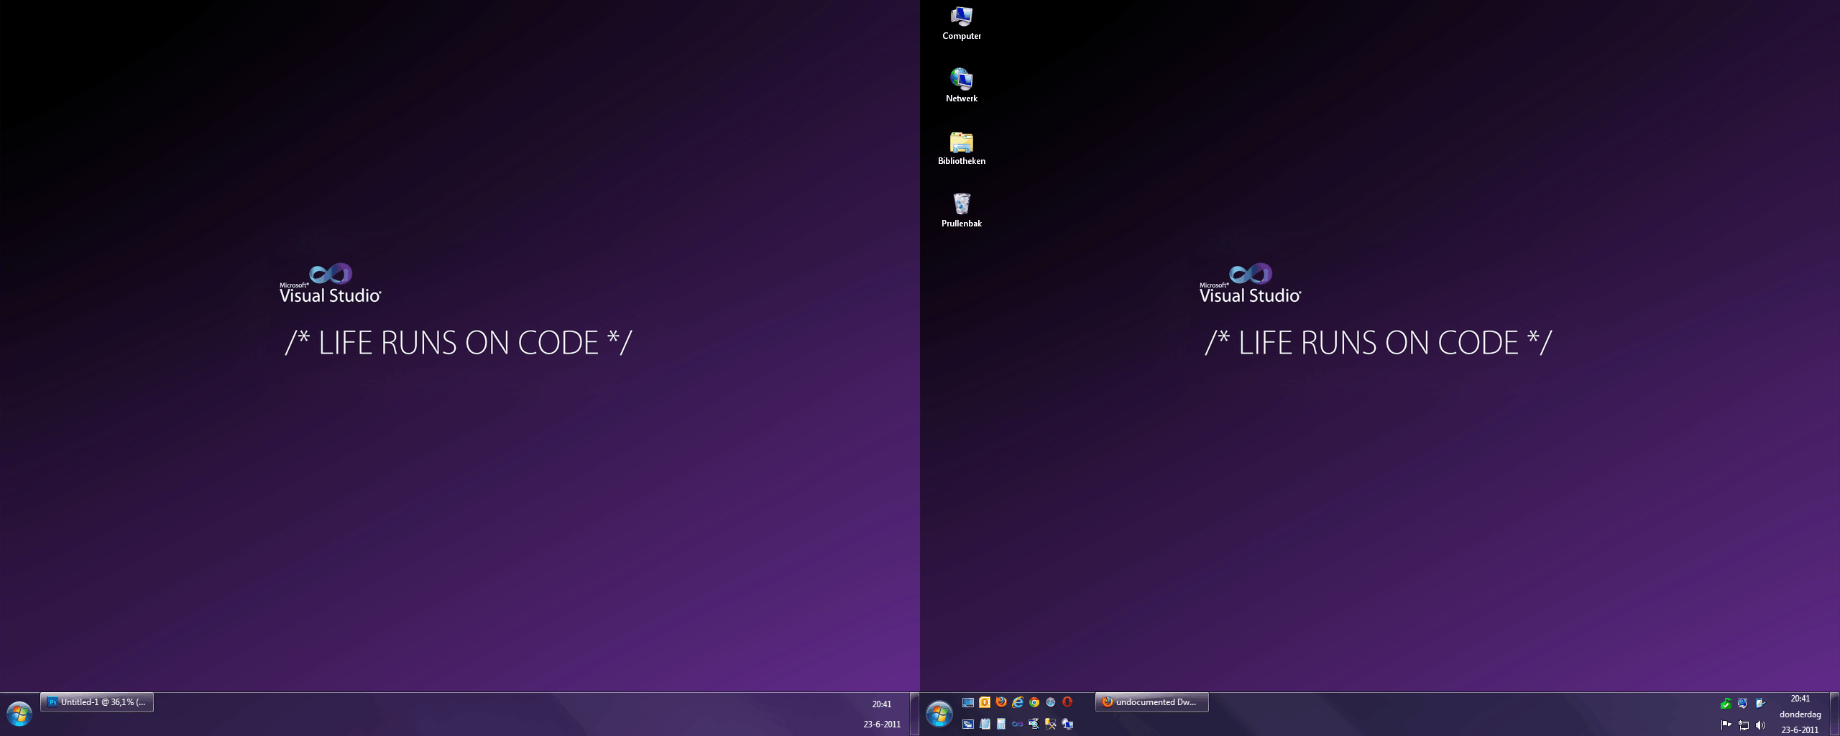Click the Show Desktop quick launch icon
This screenshot has height=736, width=1840.
[x=968, y=702]
